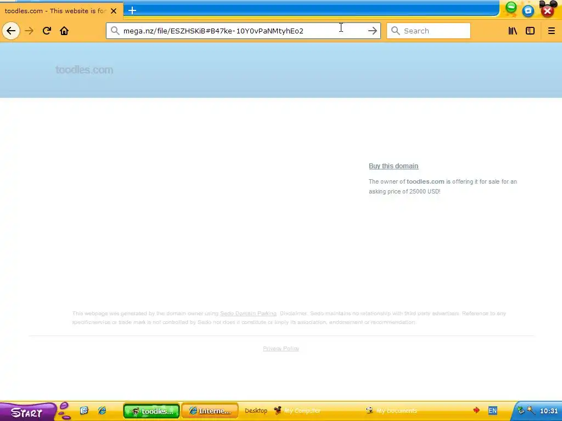
Task: Click the mega.nz URL address field
Action: point(243,31)
